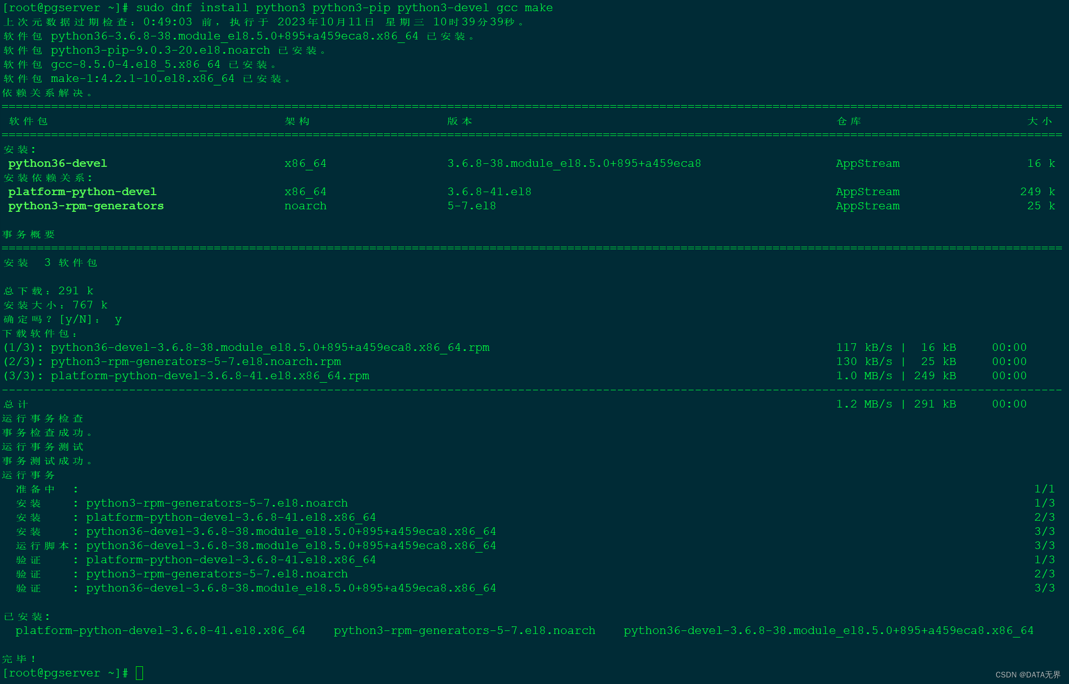This screenshot has height=684, width=1069.
Task: Click the 已安装: summary heading
Action: 27,617
